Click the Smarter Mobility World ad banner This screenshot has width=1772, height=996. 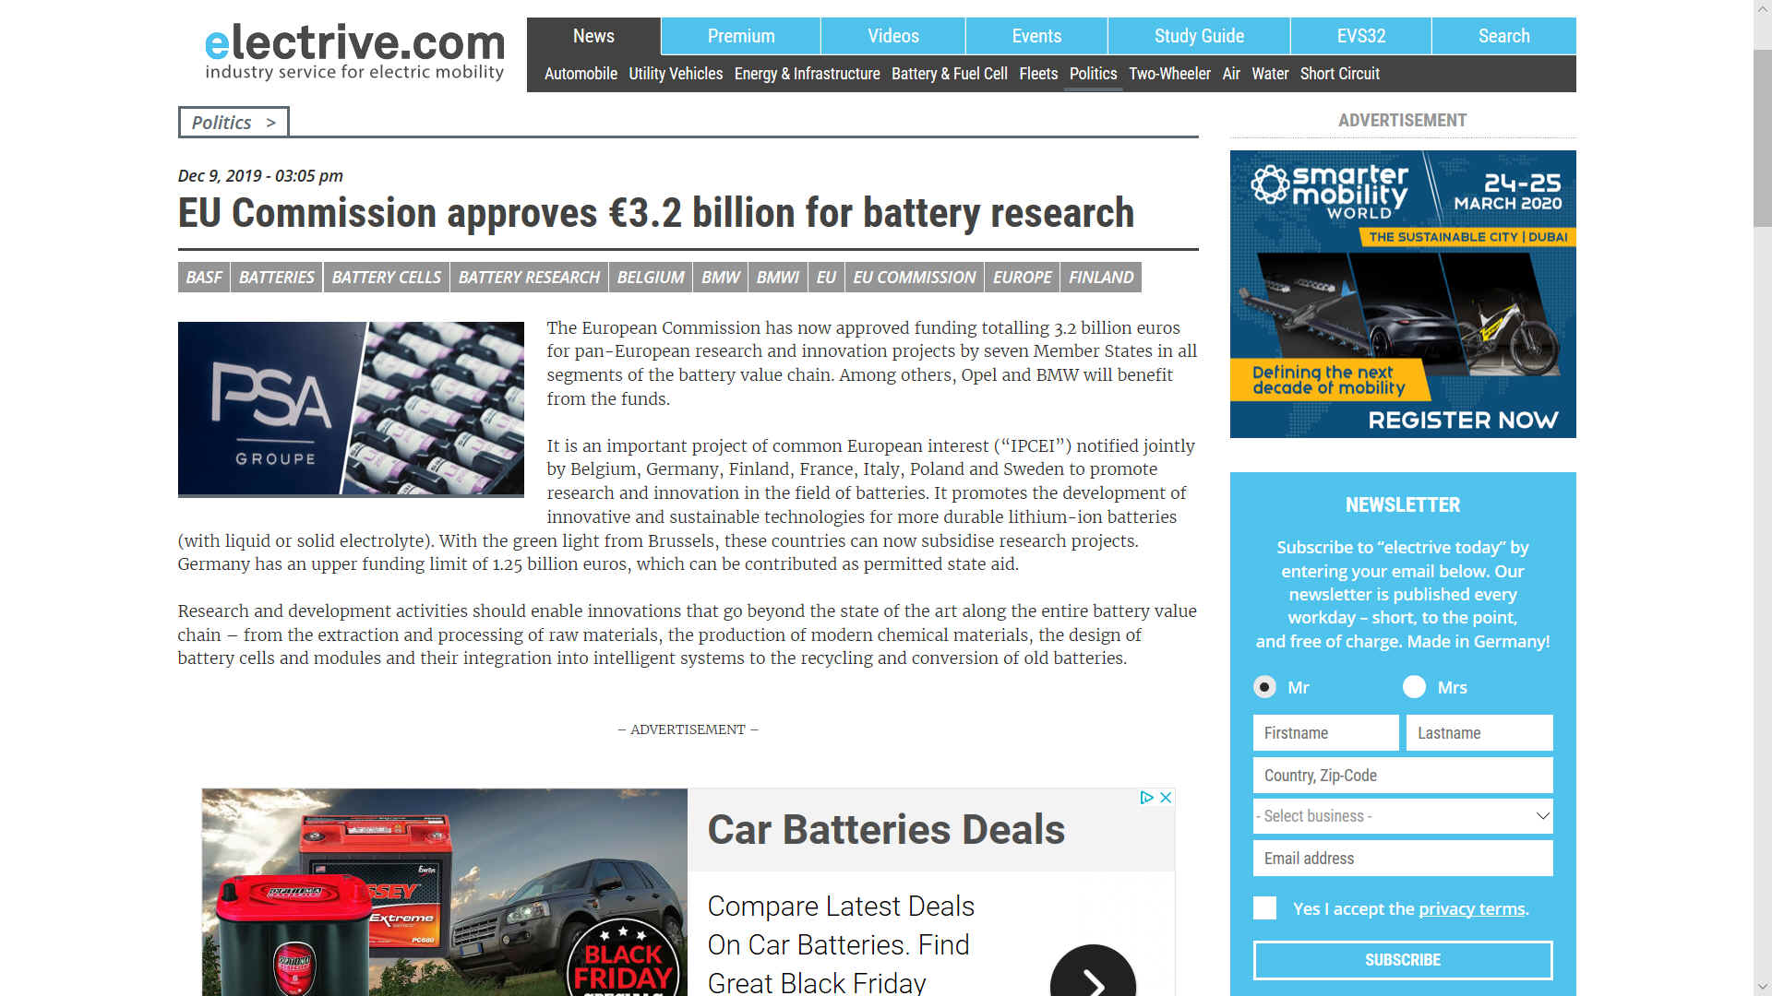pyautogui.click(x=1403, y=293)
